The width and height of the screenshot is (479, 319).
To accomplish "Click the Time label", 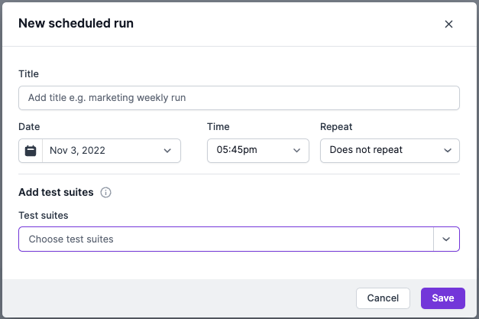I will tap(218, 127).
